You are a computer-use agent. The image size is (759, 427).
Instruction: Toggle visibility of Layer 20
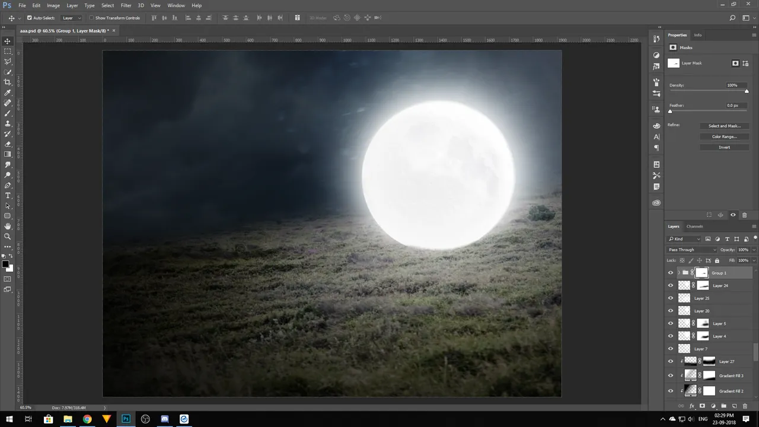pos(671,311)
